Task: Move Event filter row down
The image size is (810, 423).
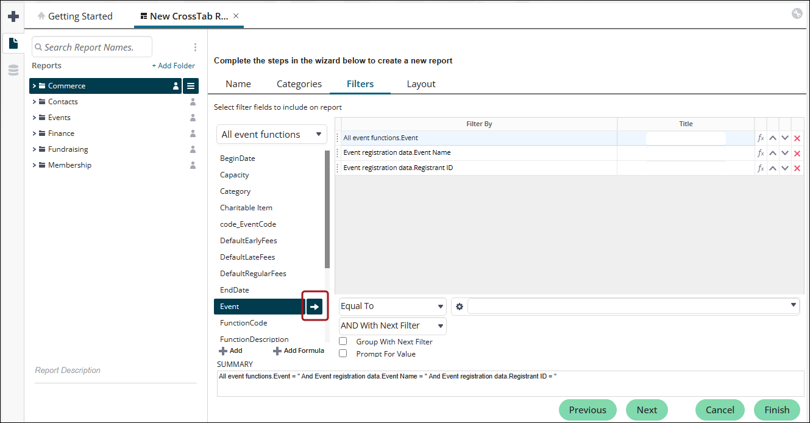Action: coord(785,138)
